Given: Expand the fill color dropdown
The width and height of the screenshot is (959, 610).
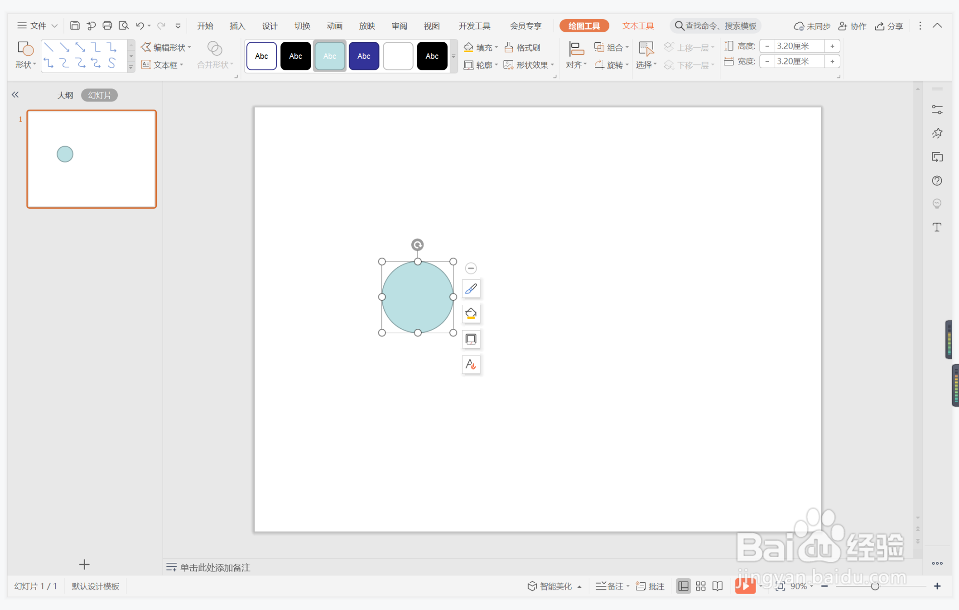Looking at the screenshot, I should click(x=496, y=47).
